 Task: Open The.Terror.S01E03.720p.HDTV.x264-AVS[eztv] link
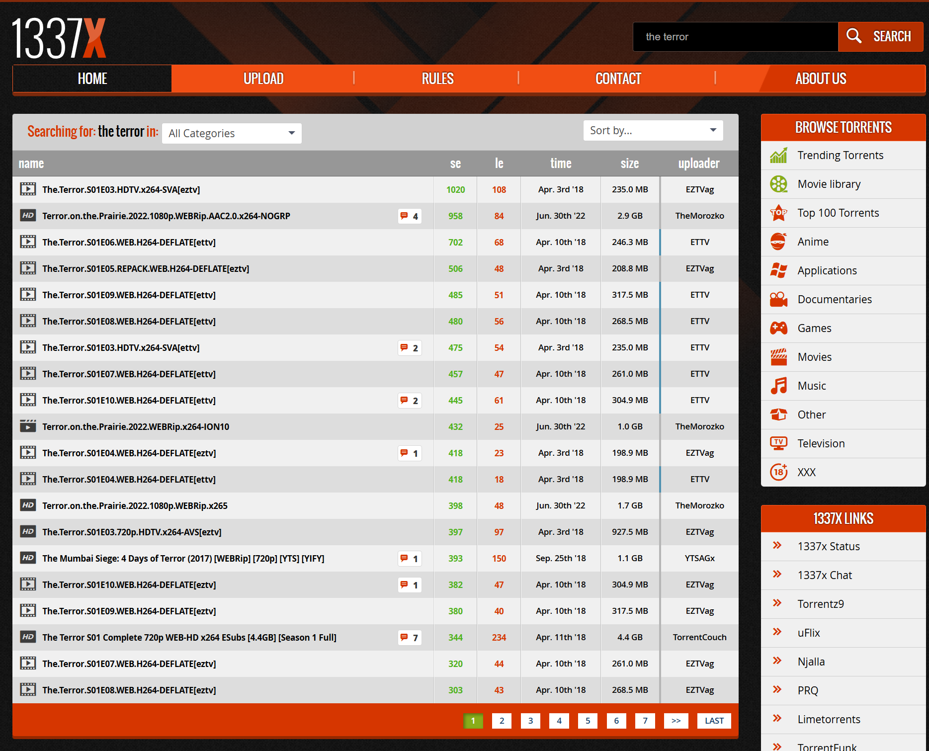tap(132, 532)
